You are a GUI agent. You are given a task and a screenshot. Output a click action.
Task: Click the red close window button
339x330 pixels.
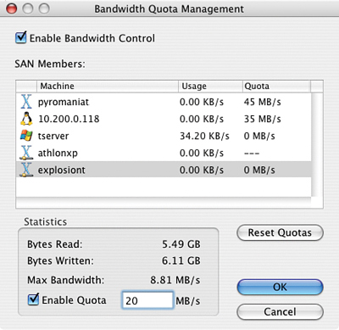point(12,8)
